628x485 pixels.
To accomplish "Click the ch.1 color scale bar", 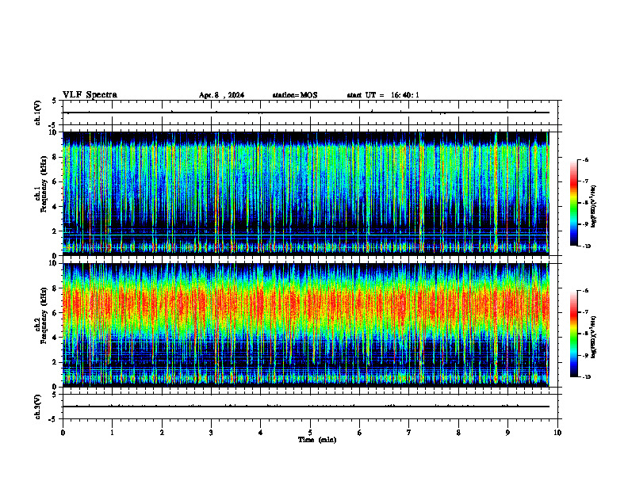I will coord(574,203).
